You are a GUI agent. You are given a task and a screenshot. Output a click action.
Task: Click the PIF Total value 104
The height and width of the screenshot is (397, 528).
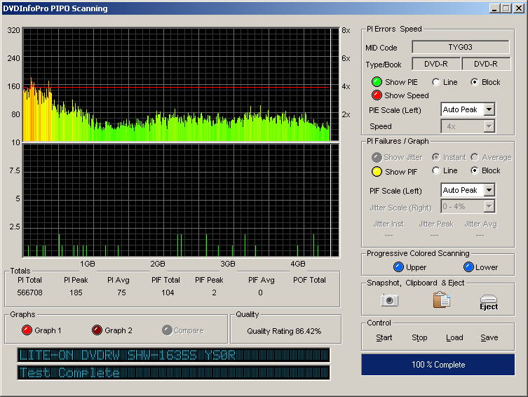(x=168, y=292)
